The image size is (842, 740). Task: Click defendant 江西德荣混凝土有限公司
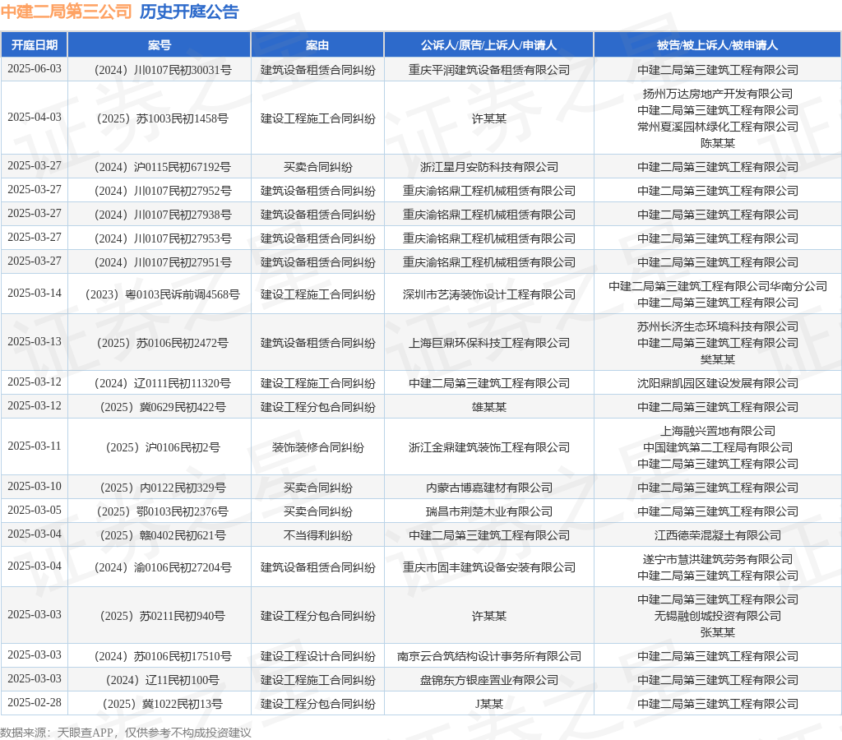click(717, 535)
